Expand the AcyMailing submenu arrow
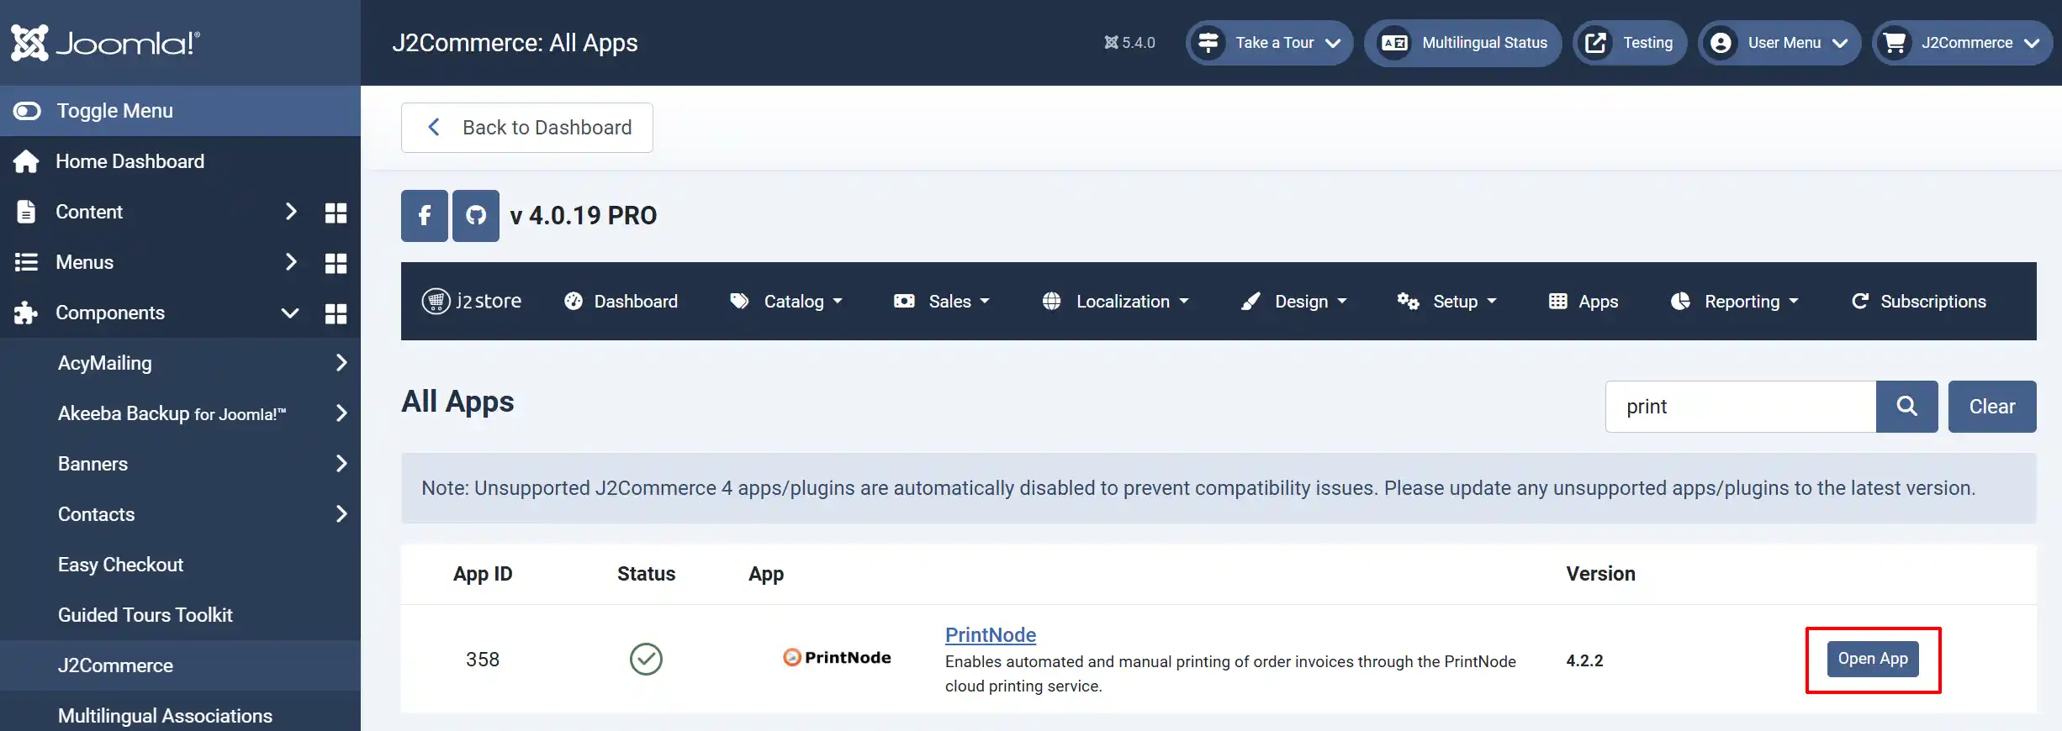The width and height of the screenshot is (2062, 731). 341,363
